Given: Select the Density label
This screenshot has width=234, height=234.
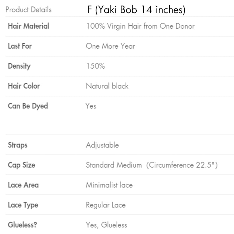Looking at the screenshot, I should pyautogui.click(x=19, y=66).
